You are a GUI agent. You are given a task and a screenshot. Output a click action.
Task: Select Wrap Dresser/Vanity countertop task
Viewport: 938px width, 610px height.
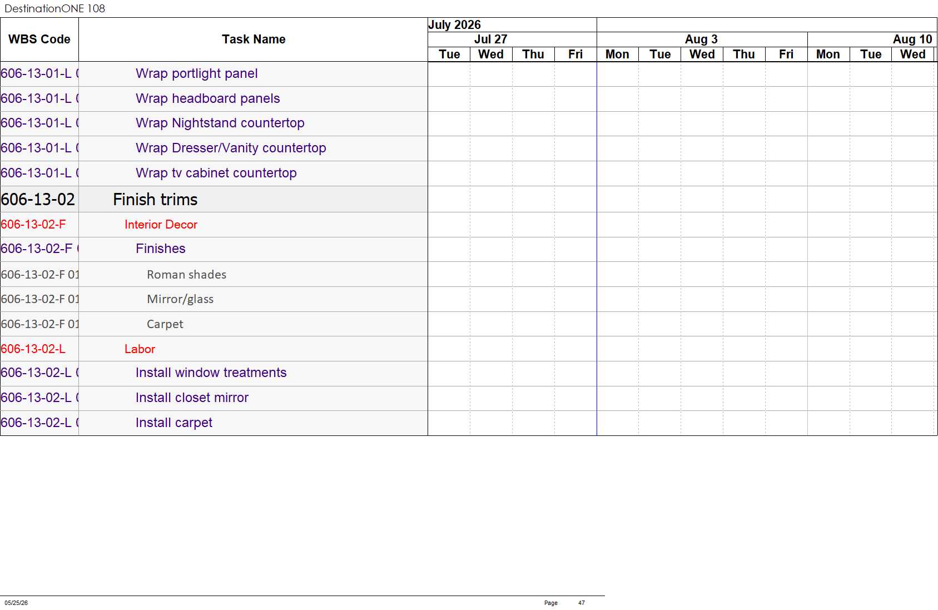click(x=231, y=148)
